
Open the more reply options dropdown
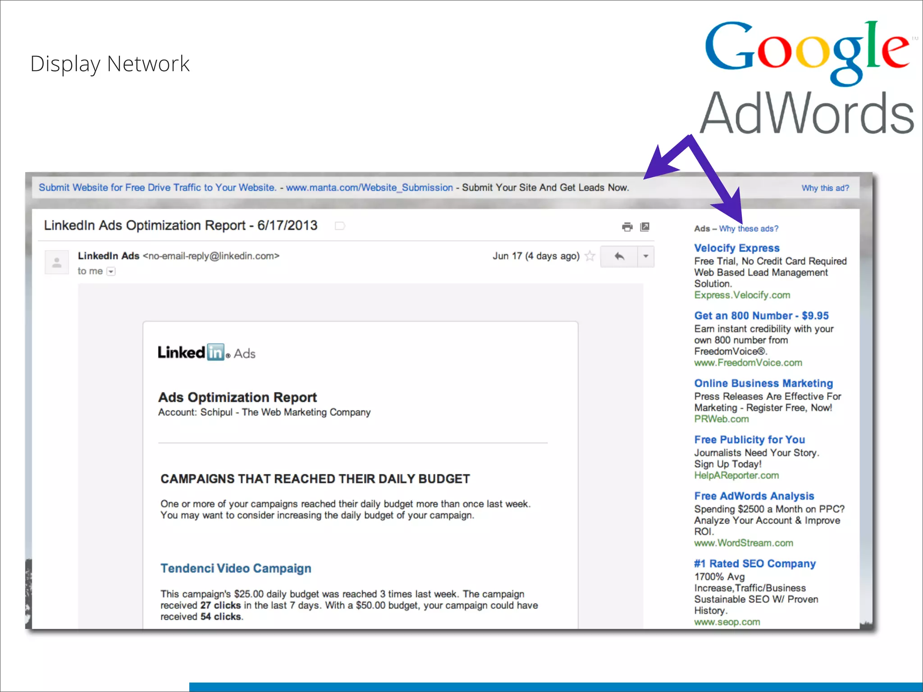[x=646, y=256]
